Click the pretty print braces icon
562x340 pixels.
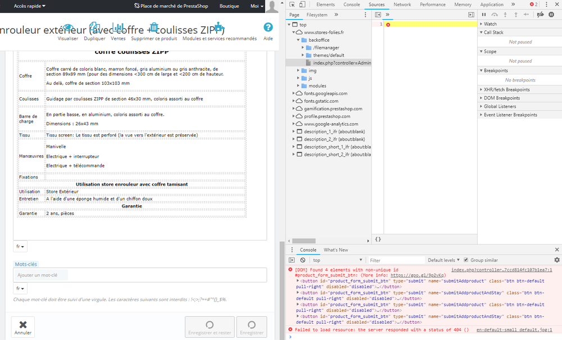(x=378, y=239)
